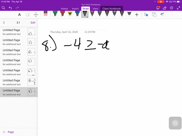Open the Untitled Page with thumbnail 6)

19,72
